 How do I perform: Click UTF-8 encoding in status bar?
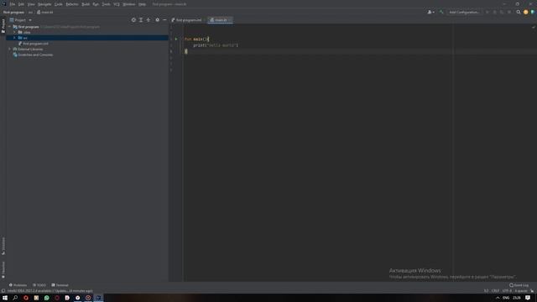point(507,291)
